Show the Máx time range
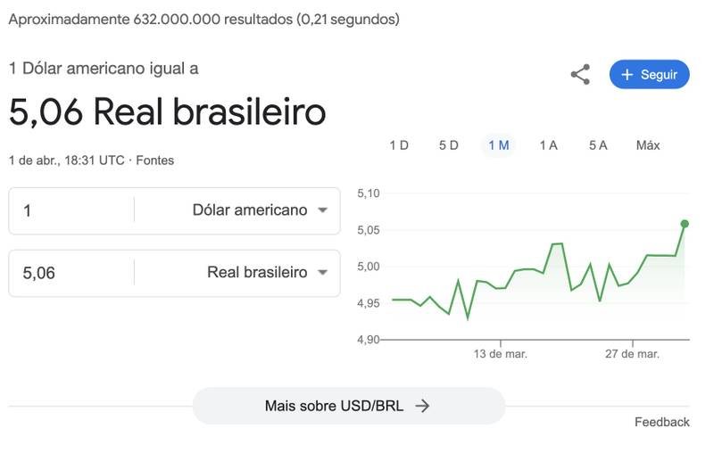 coord(648,145)
